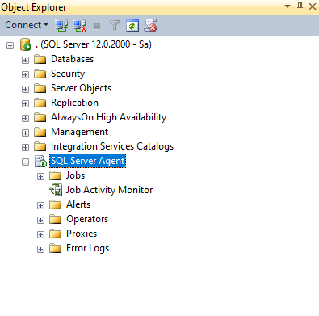Select the Alerts tree item
Viewport: 319px width, 316px height.
tap(78, 204)
